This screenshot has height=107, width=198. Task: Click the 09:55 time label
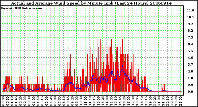pyautogui.click(x=77, y=101)
